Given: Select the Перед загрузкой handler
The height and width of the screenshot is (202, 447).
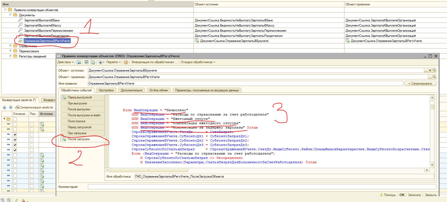Looking at the screenshot, I should [x=82, y=127].
